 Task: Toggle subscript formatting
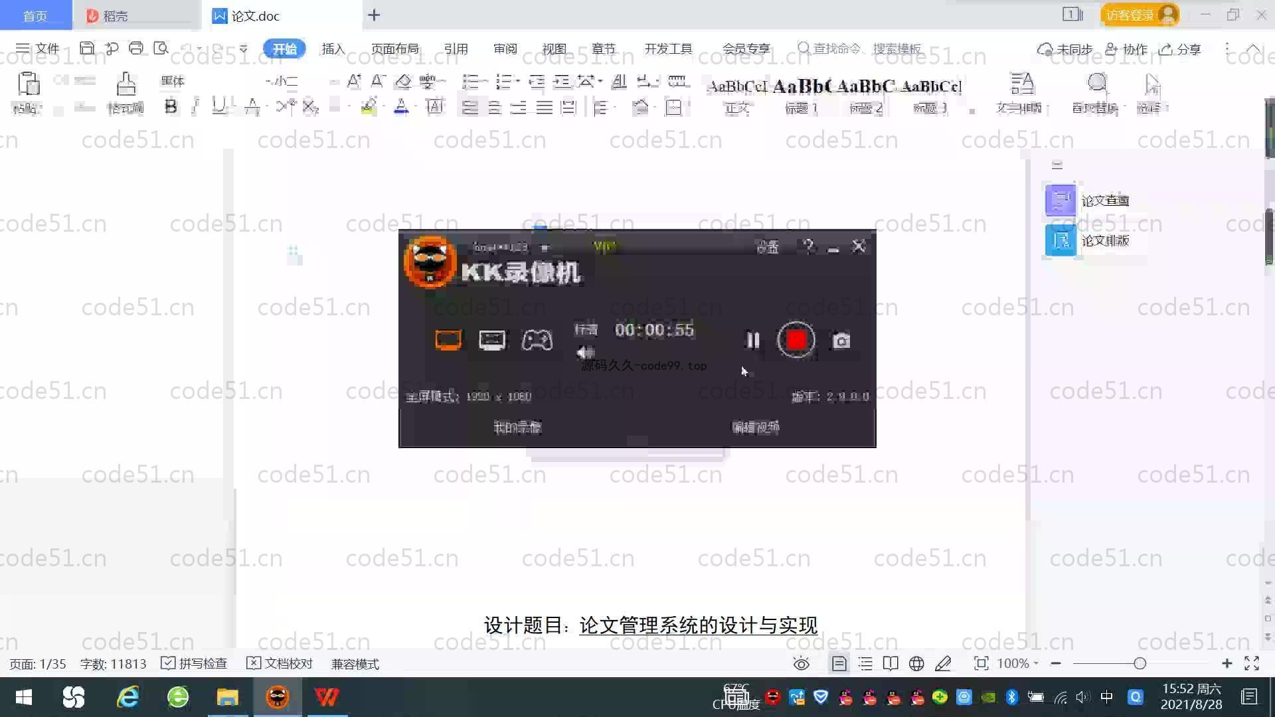point(310,107)
